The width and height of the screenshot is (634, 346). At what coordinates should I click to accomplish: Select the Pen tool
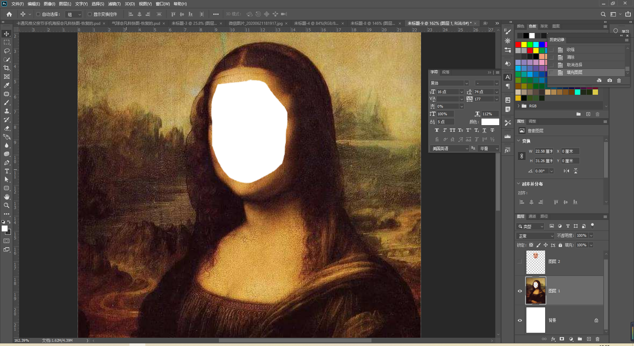pyautogui.click(x=7, y=162)
